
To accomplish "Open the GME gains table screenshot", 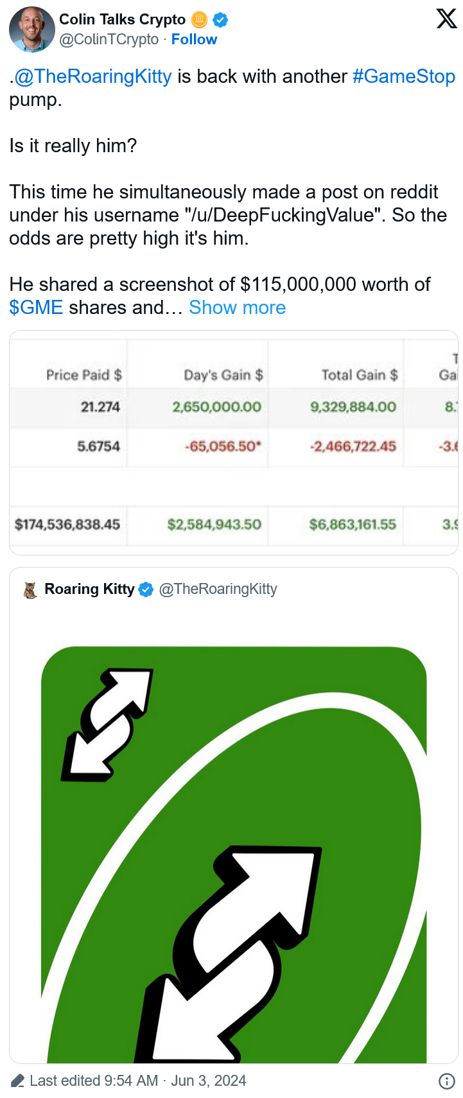I will 234,442.
